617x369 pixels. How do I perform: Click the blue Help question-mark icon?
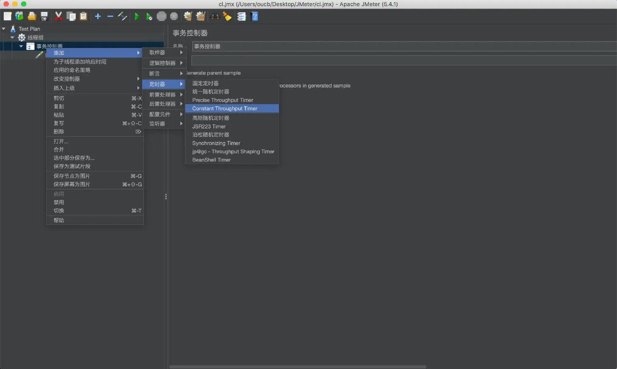(x=254, y=16)
